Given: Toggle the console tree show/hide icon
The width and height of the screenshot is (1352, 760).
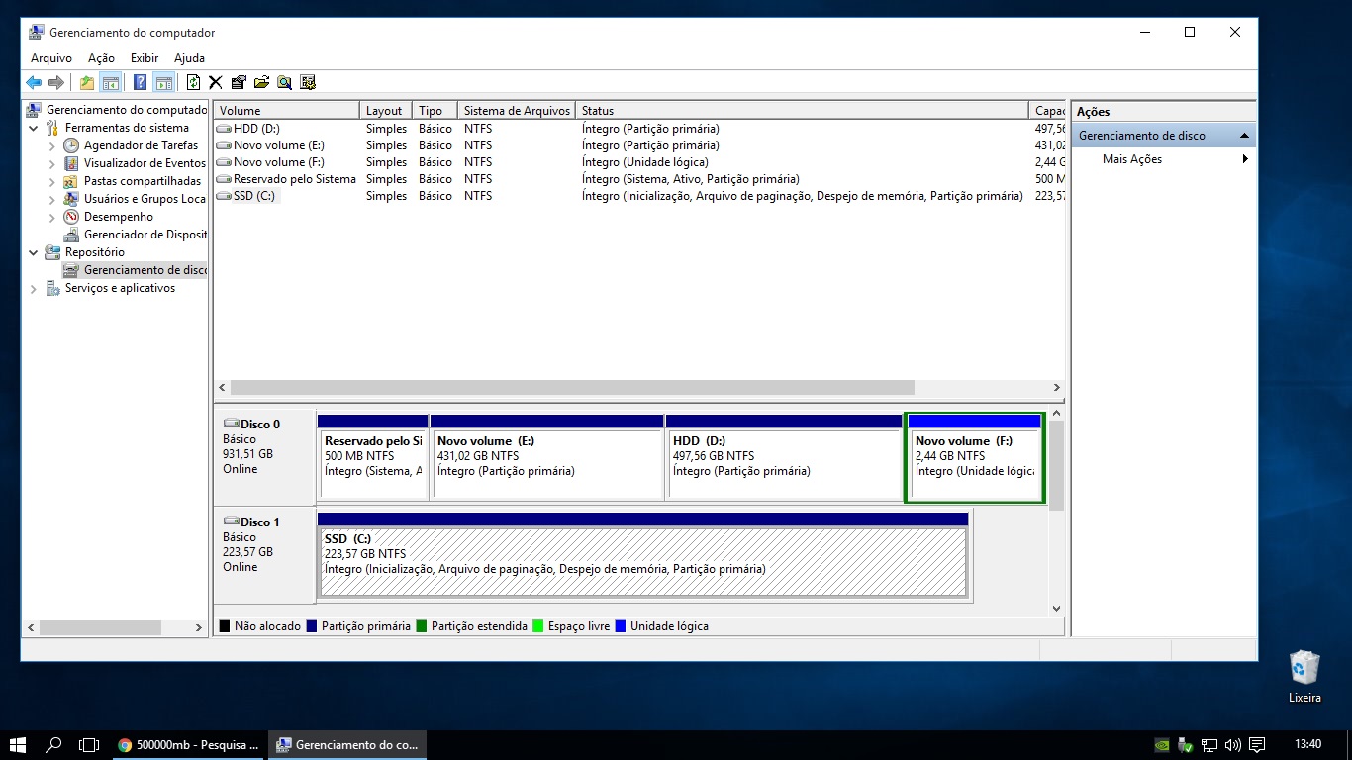Looking at the screenshot, I should click(x=110, y=82).
